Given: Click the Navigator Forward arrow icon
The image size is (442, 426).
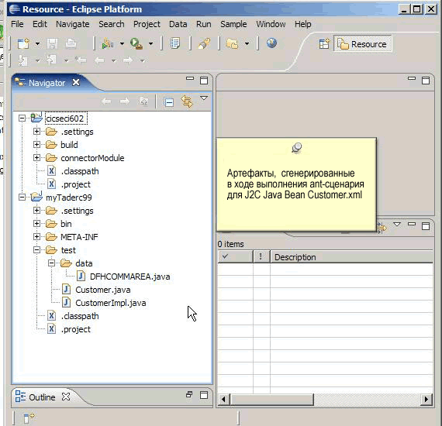Looking at the screenshot, I should click(x=125, y=101).
